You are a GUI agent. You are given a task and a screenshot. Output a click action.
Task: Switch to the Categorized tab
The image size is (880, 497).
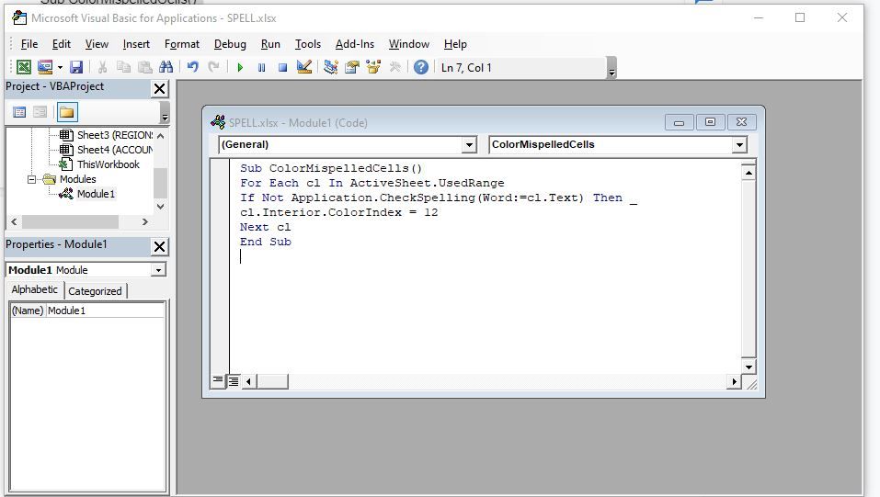point(95,291)
